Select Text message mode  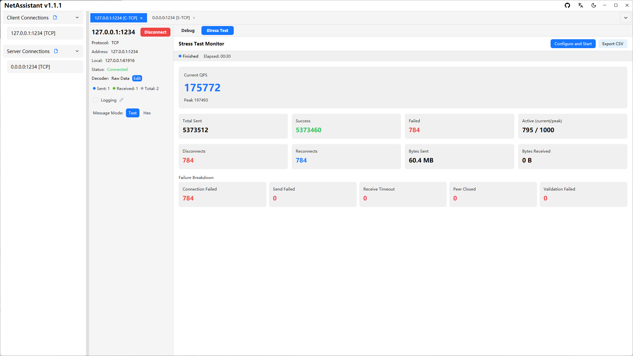pos(133,113)
